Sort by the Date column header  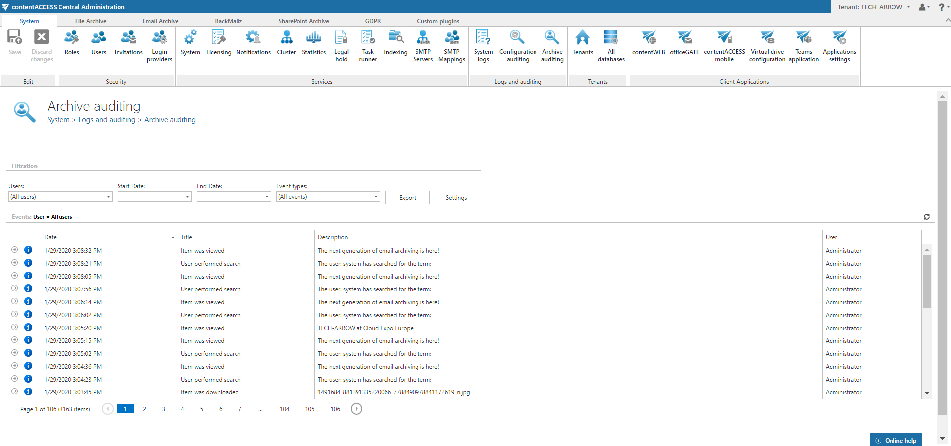tap(51, 237)
